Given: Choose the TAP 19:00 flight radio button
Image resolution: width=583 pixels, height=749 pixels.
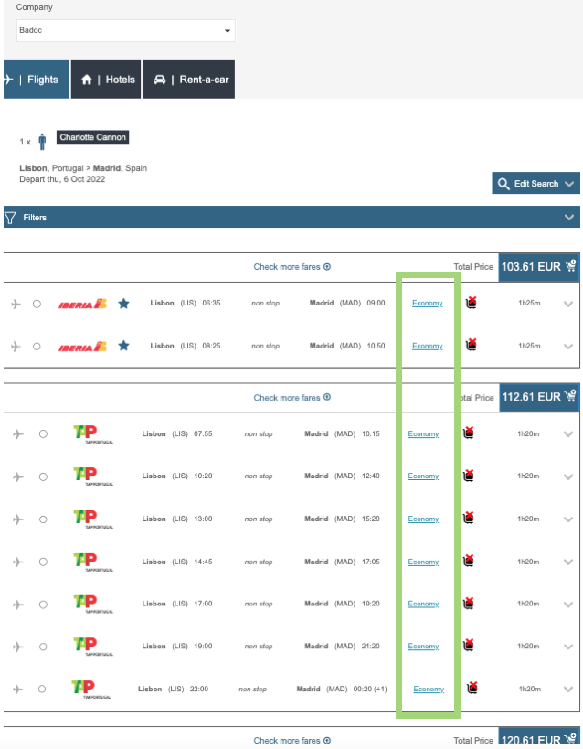Looking at the screenshot, I should coord(43,647).
